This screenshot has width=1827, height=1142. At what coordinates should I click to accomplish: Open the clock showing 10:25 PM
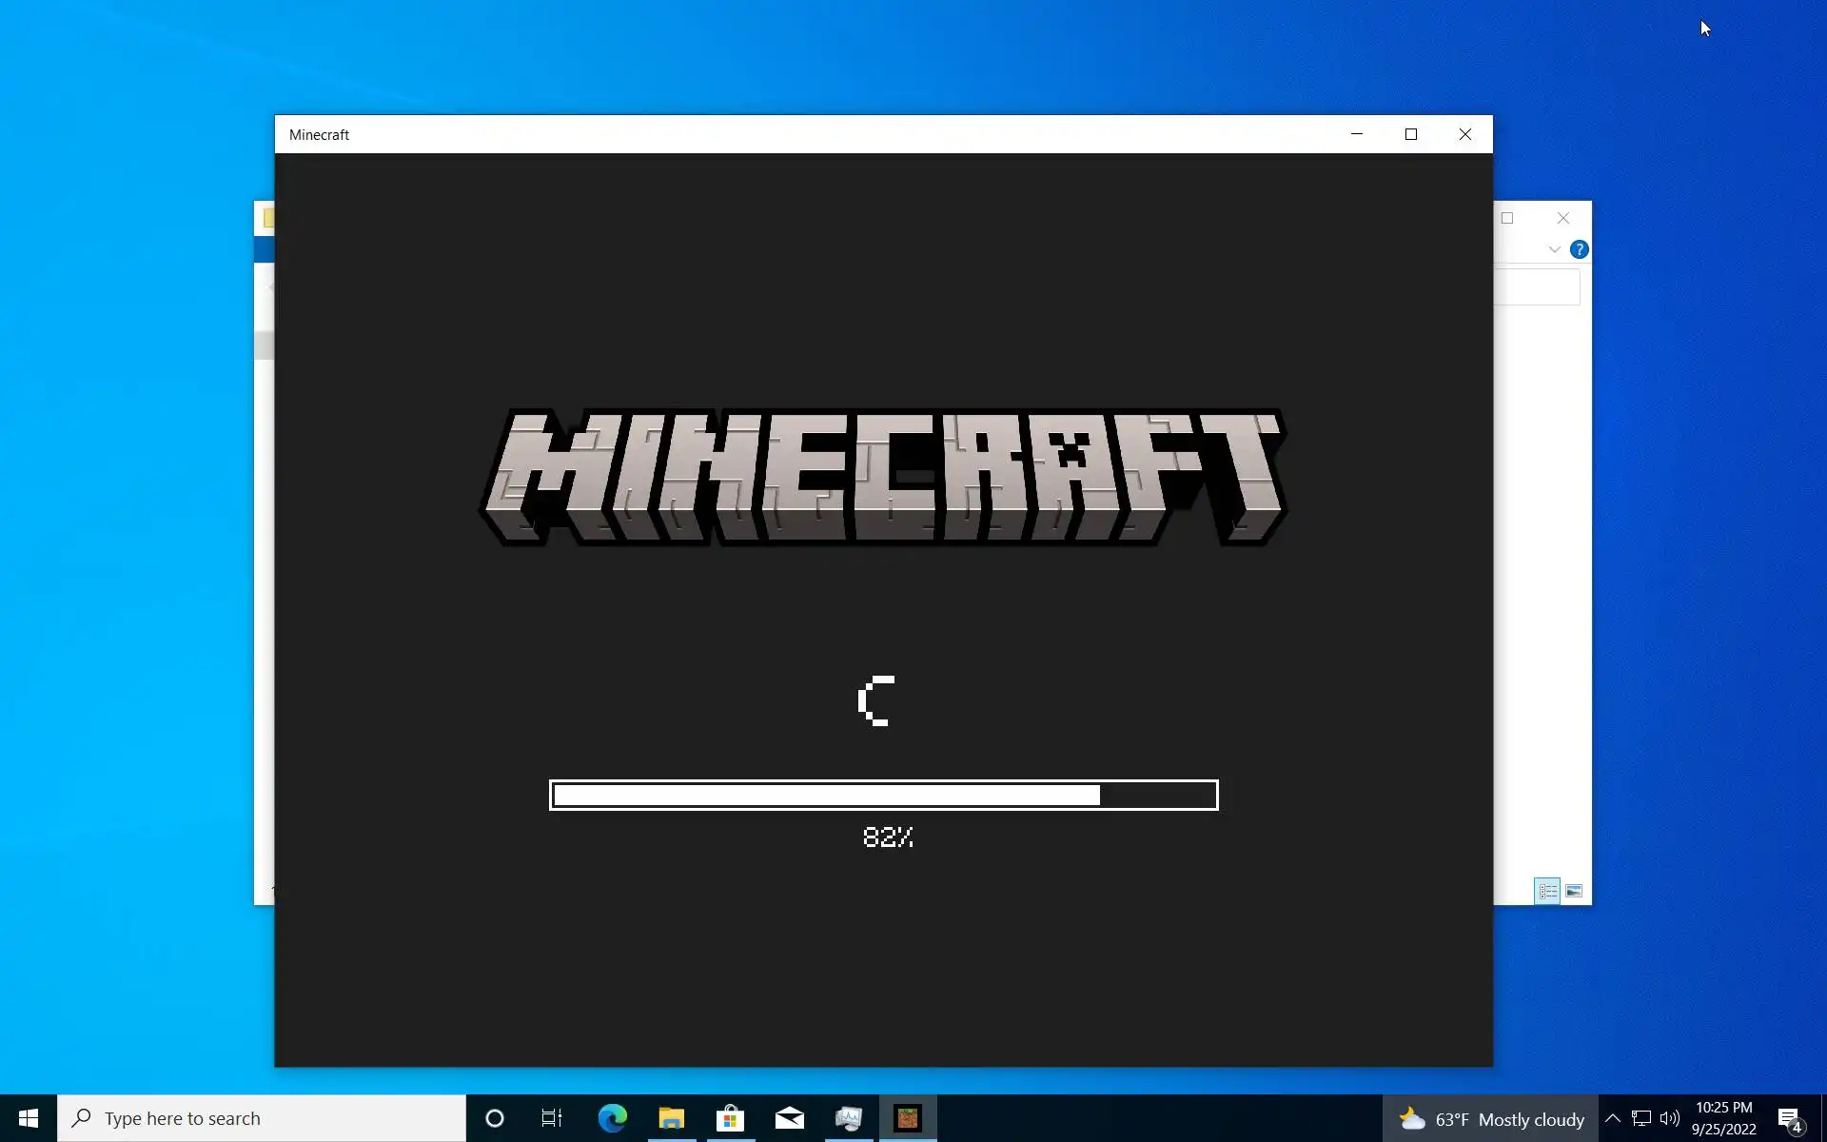click(1723, 1118)
